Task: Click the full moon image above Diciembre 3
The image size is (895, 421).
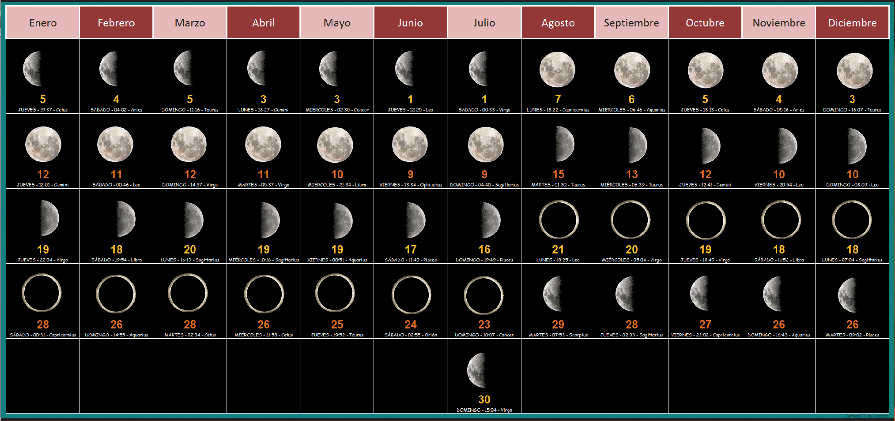Action: (855, 71)
